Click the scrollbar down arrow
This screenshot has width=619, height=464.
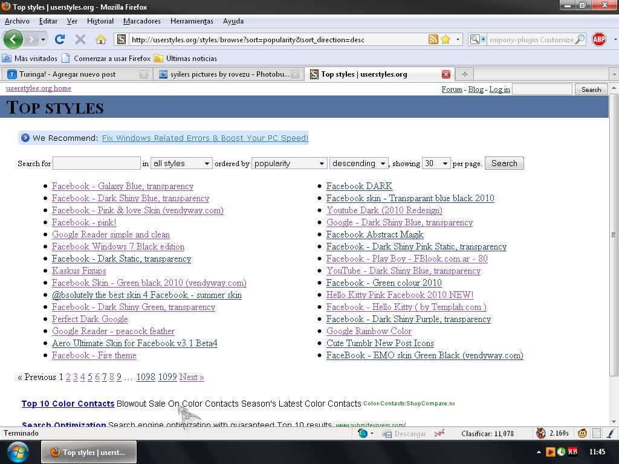tap(614, 421)
